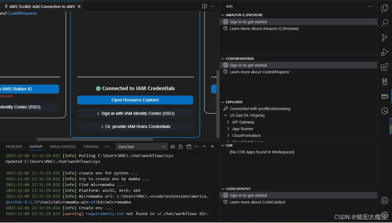Click the key icon beside Connected with profile
Screen dimensions: 392x223
226,109
